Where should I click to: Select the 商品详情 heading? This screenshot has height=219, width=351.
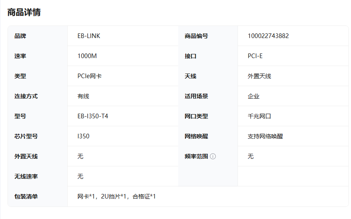click(x=24, y=12)
